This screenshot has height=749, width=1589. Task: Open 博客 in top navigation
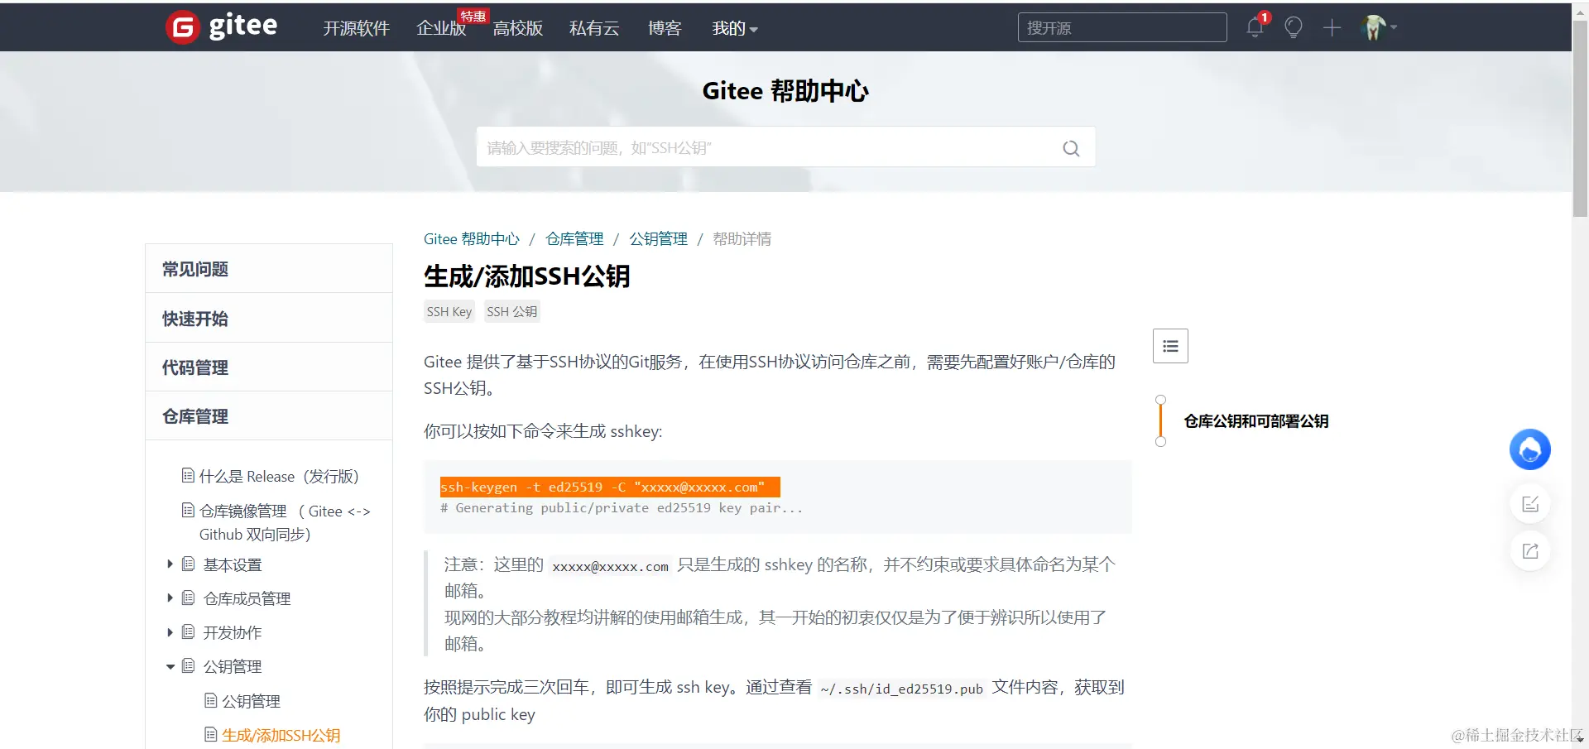[665, 28]
